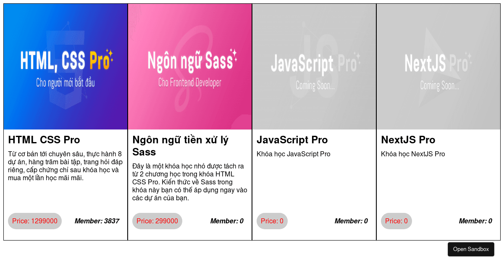This screenshot has height=264, width=504.
Task: Click the HTML CSS Pro course title
Action: click(x=44, y=140)
